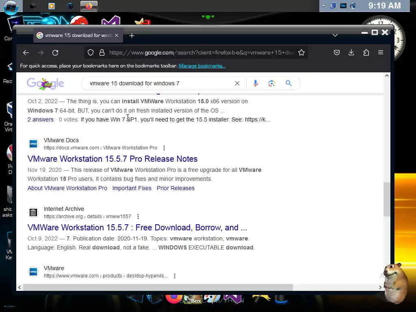Start voice search with the microphone icon
The width and height of the screenshot is (416, 312).
256,83
